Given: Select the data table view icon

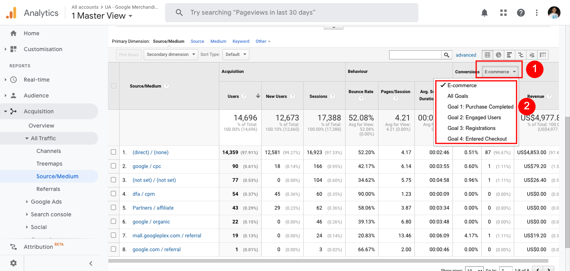Looking at the screenshot, I should coord(487,55).
